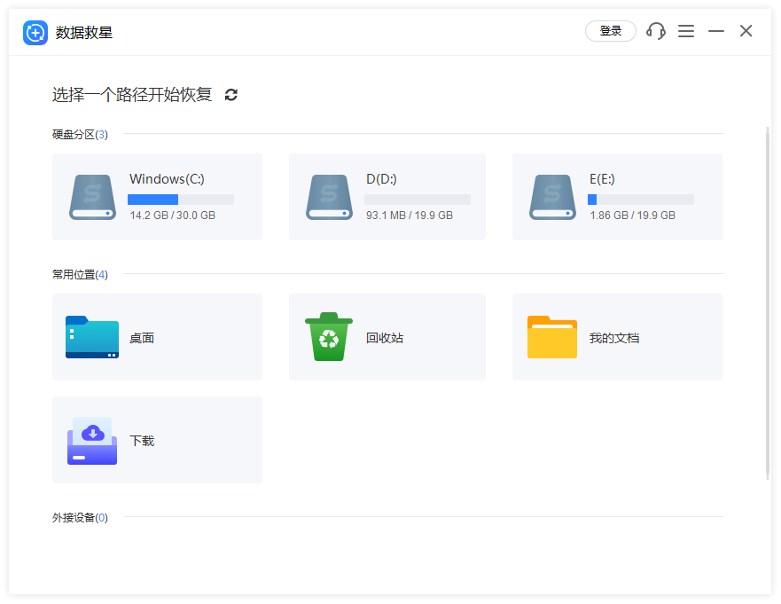Viewport: 781px width, 604px height.
Task: Choose the 下载 downloads icon
Action: tap(92, 440)
